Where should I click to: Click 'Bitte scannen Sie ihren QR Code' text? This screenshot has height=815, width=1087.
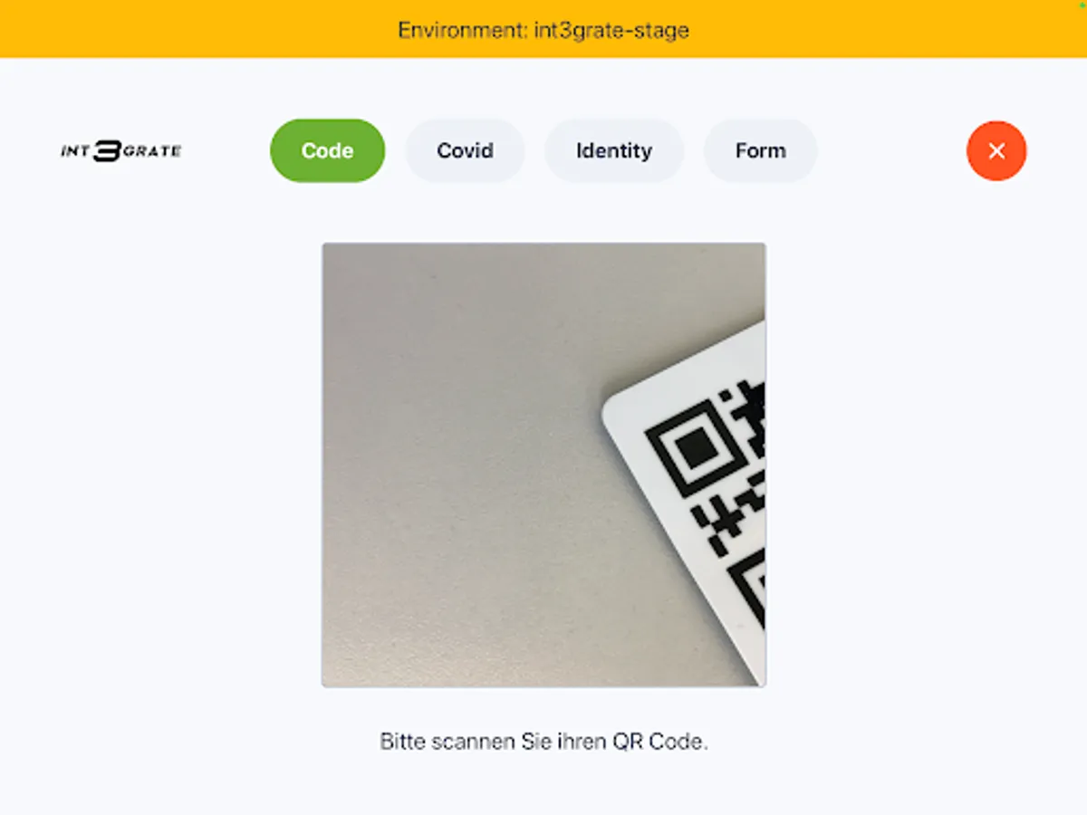click(x=543, y=742)
